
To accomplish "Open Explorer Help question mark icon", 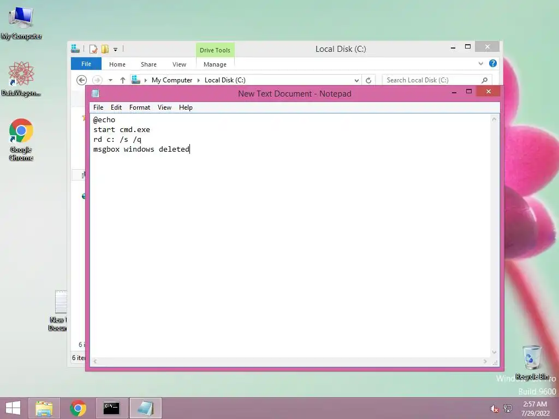I will tap(493, 63).
